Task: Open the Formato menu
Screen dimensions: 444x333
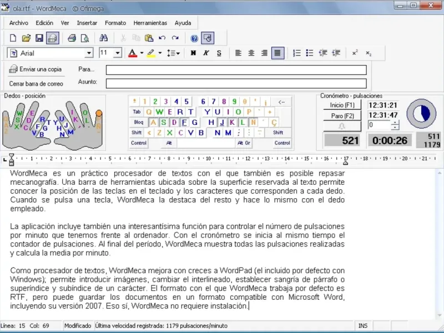Action: click(115, 23)
